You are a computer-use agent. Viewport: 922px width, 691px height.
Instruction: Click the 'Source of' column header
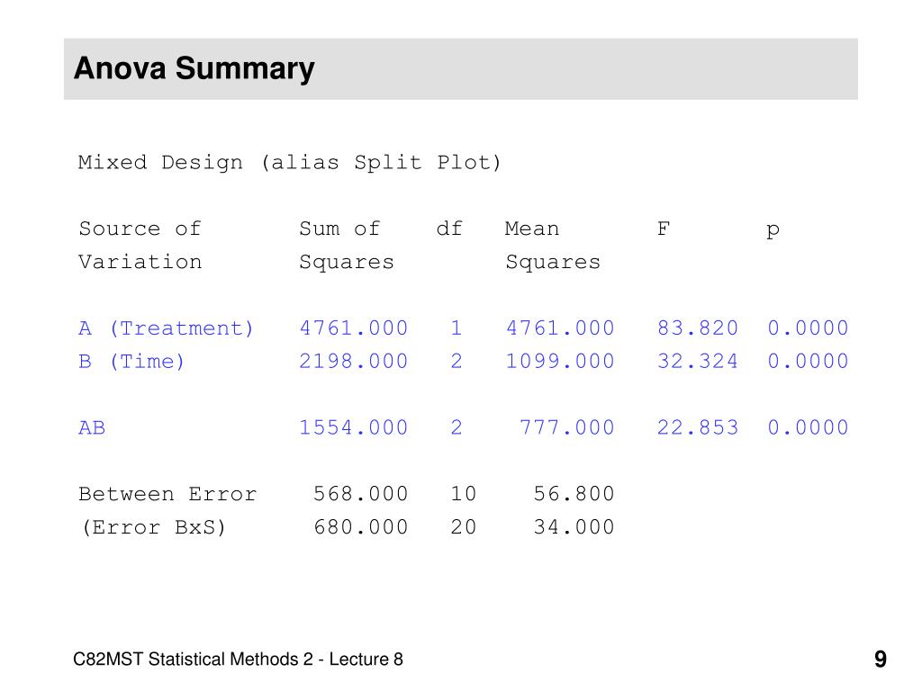point(140,229)
